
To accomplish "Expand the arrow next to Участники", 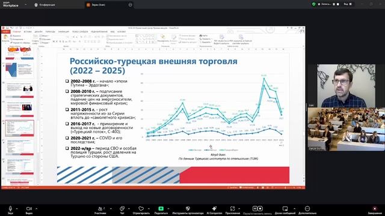I will click(111, 209).
